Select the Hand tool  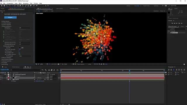pyautogui.click(x=4, y=6)
